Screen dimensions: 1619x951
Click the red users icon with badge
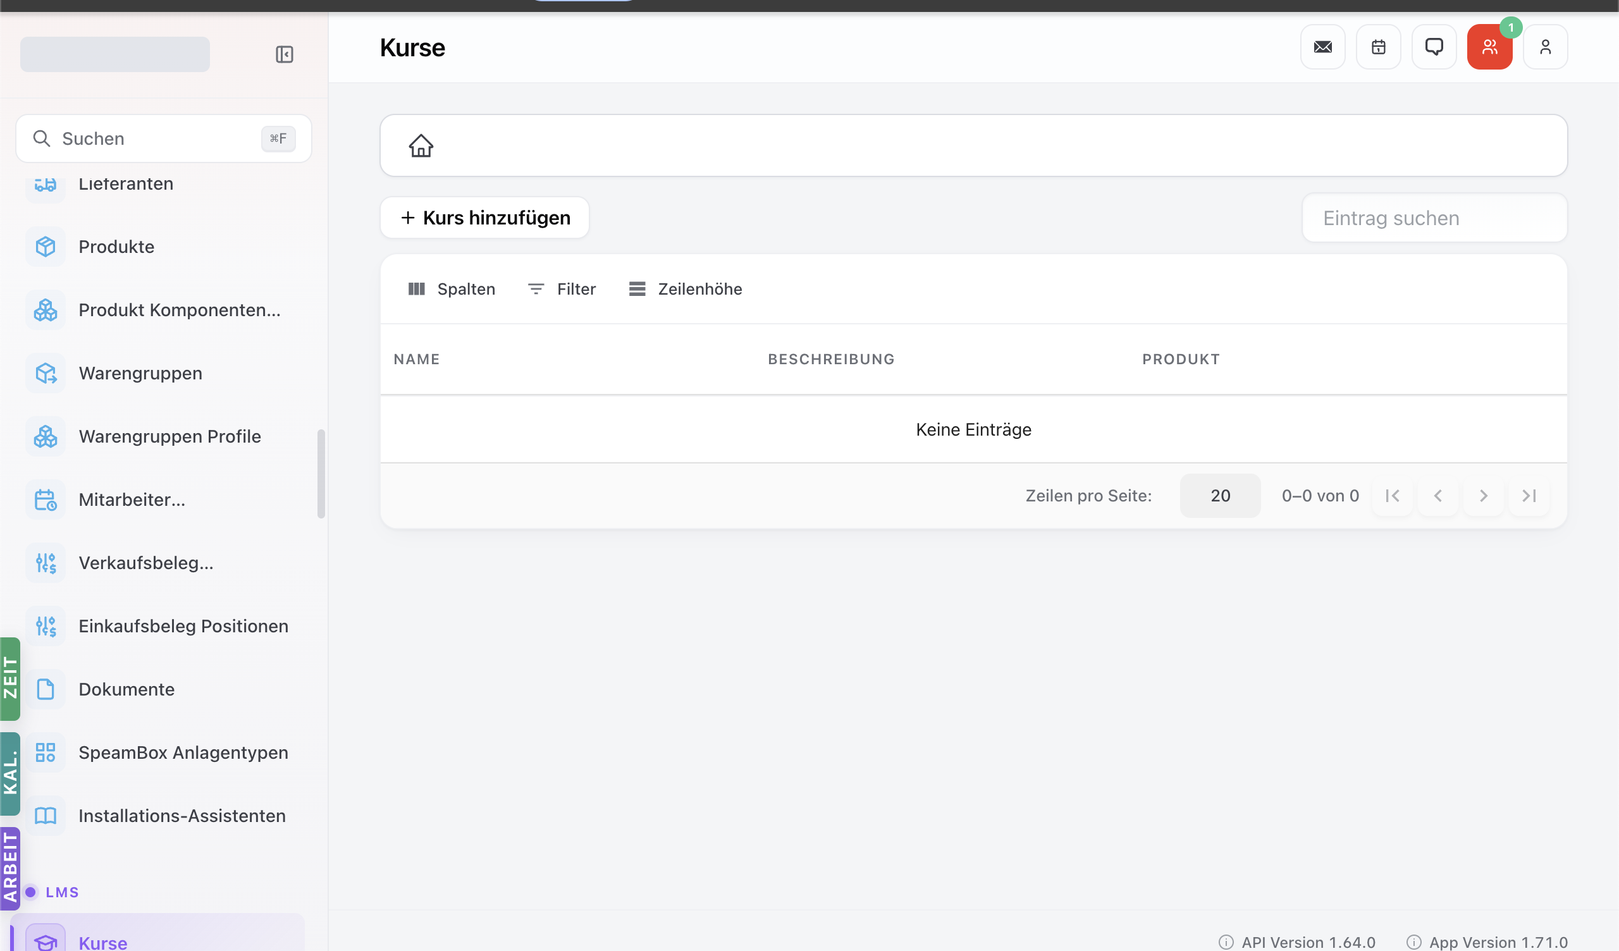click(1490, 47)
